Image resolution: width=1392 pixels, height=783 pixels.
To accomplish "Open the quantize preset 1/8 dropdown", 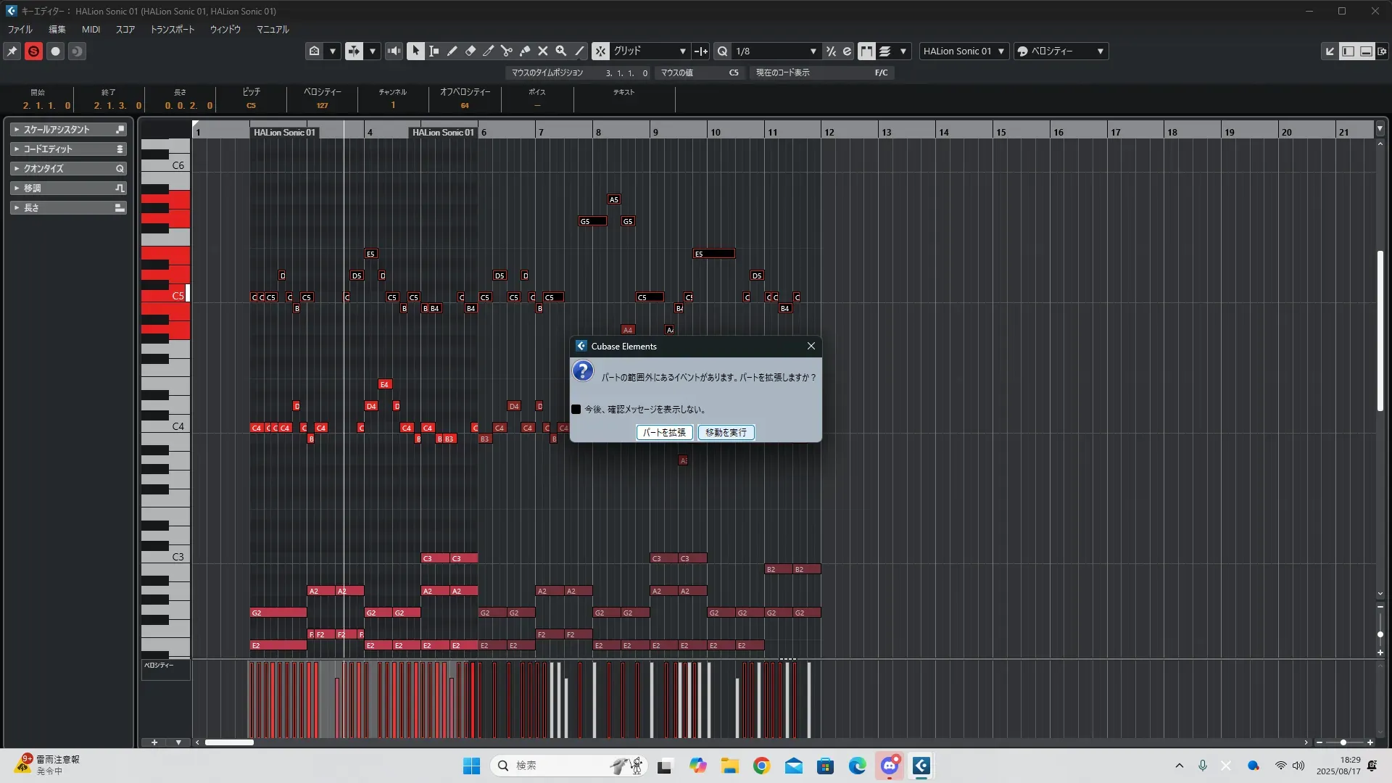I will coord(813,51).
